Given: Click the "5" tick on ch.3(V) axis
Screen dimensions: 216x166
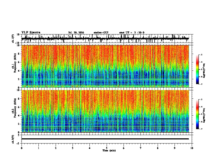Looking at the screenshot, I should [x=19, y=135].
